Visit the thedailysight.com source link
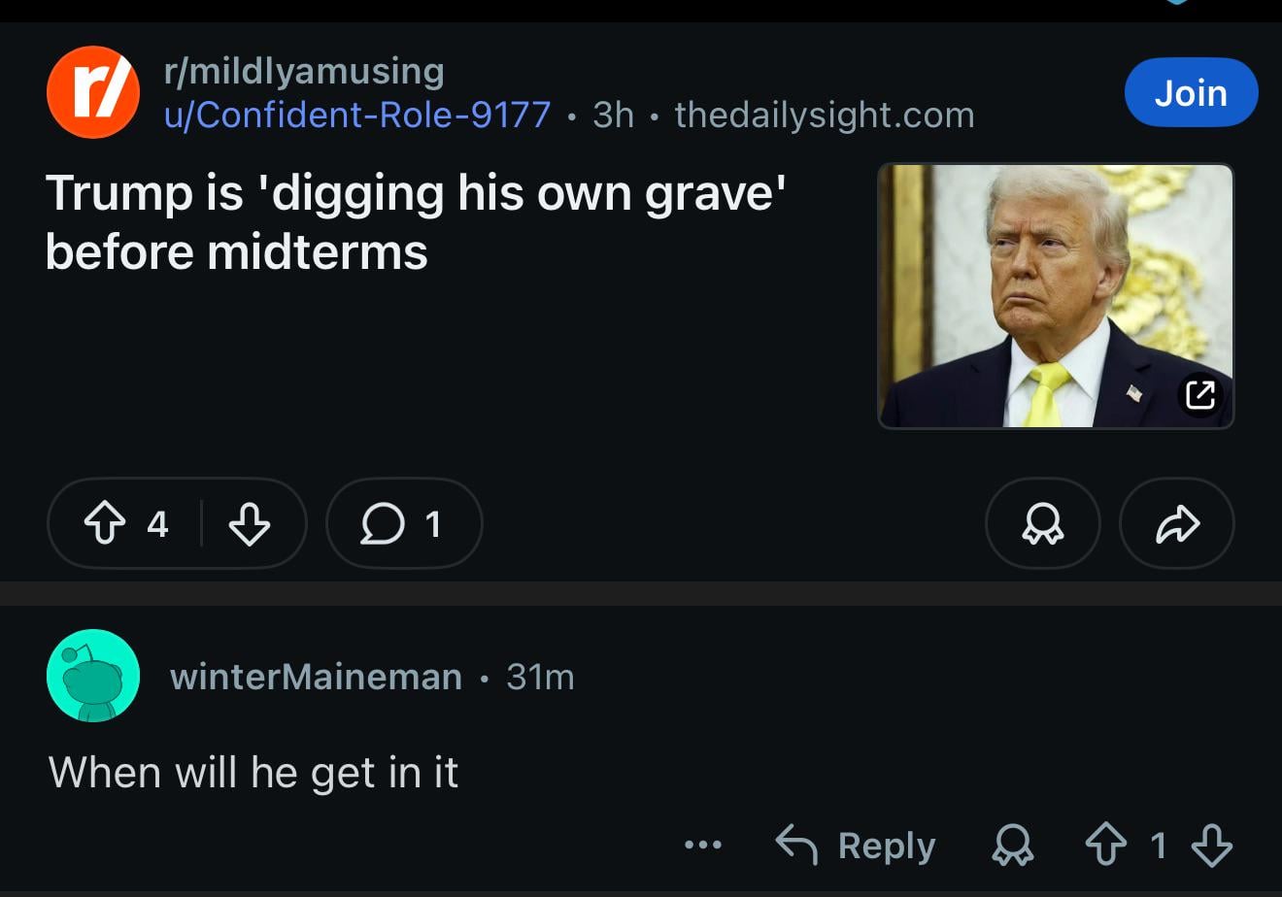The width and height of the screenshot is (1282, 897). [x=825, y=115]
